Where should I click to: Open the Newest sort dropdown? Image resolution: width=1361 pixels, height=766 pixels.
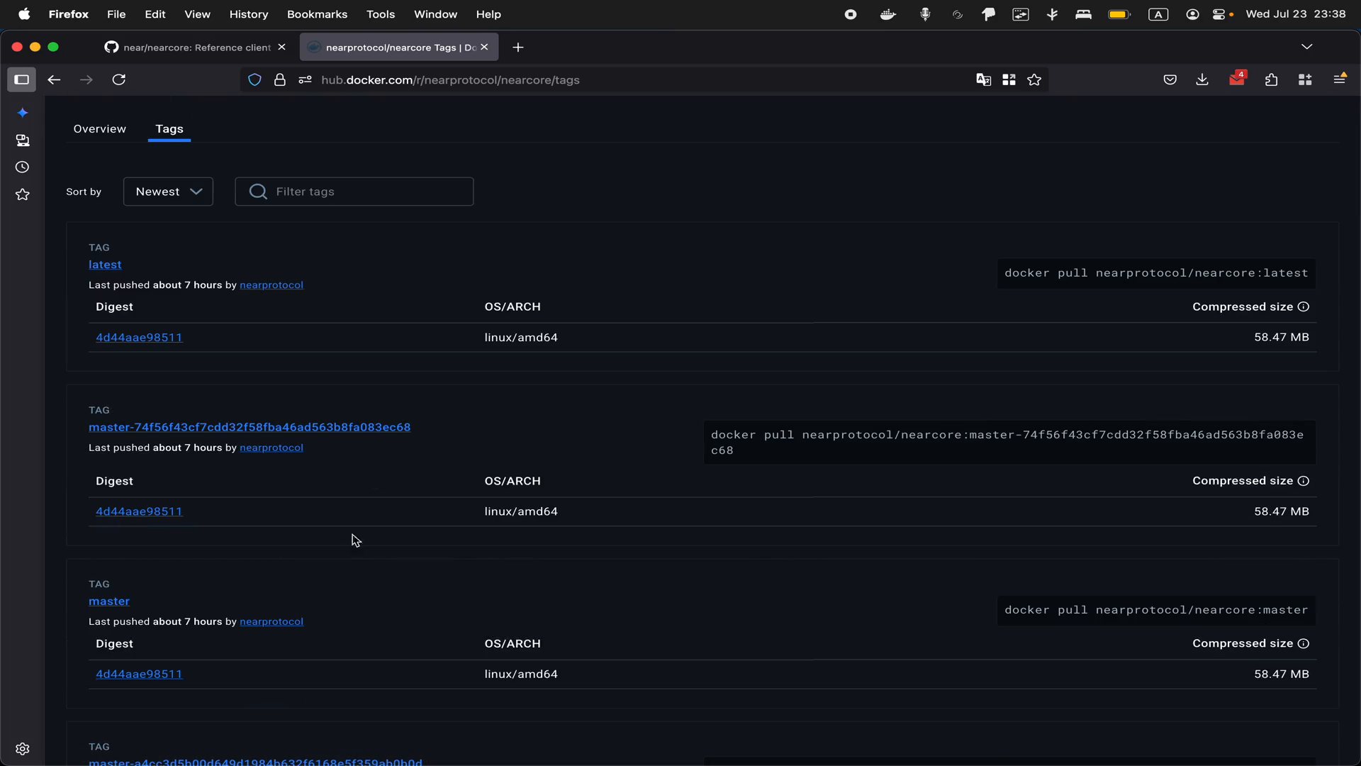[x=168, y=191]
